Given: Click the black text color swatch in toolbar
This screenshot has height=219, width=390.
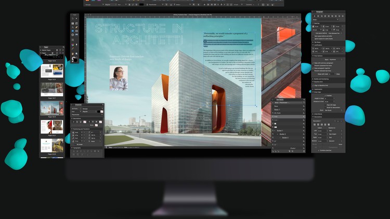Looking at the screenshot, I should click(x=141, y=4).
